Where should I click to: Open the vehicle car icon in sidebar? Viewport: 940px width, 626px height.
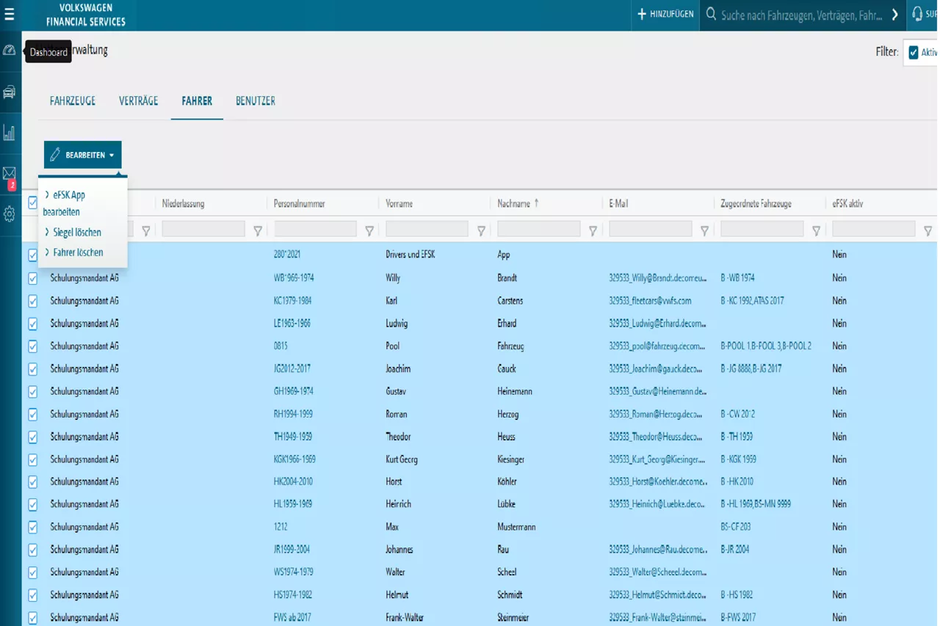10,92
